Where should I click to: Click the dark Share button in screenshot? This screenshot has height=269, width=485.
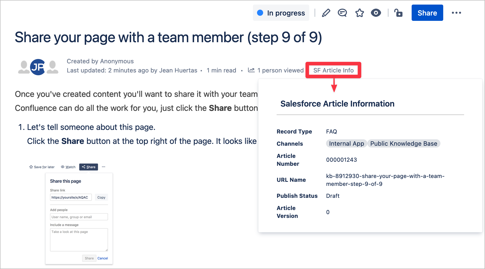89,167
